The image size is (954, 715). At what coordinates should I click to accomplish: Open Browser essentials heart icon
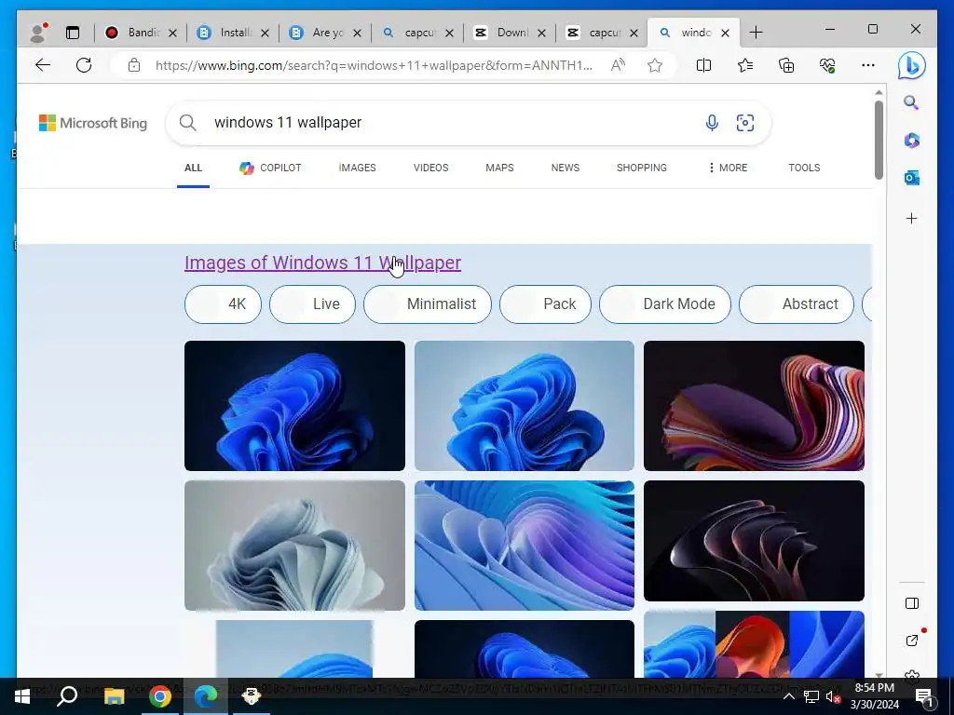[827, 65]
